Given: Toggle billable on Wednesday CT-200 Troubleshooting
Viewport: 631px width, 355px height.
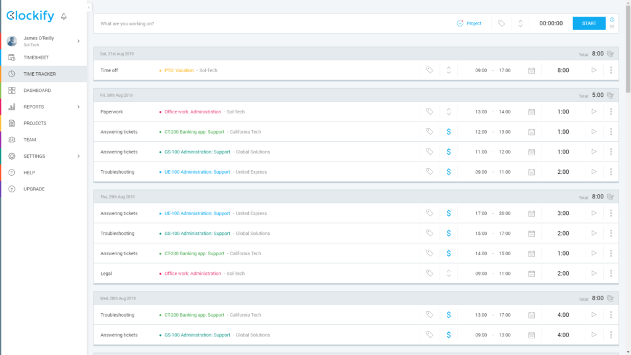Looking at the screenshot, I should [449, 315].
